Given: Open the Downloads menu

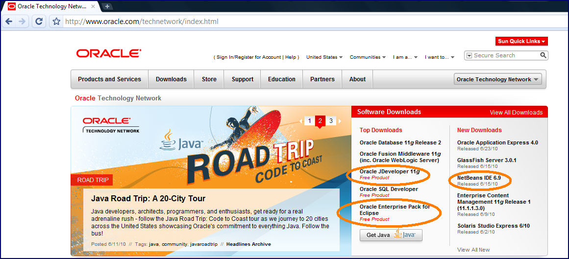Looking at the screenshot, I should [x=171, y=79].
